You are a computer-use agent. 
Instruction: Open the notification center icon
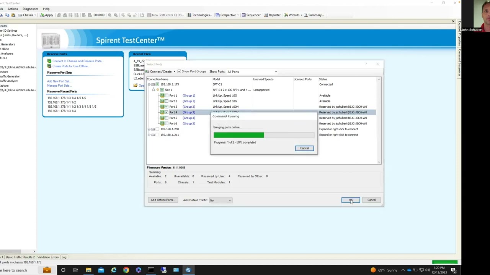pos(453,270)
